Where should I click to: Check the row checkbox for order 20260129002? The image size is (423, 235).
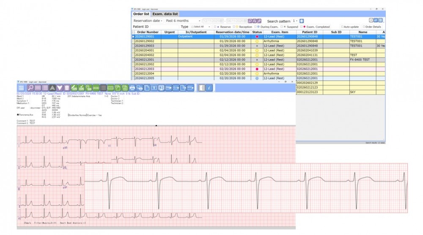(x=133, y=41)
